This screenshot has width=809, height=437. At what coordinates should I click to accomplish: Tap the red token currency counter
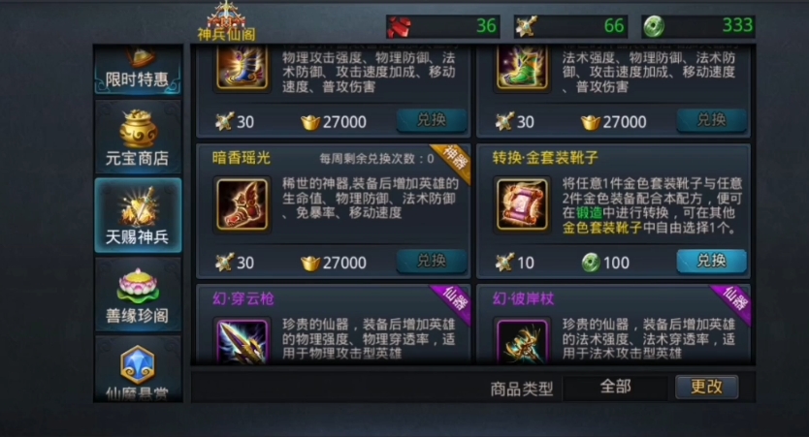point(443,26)
